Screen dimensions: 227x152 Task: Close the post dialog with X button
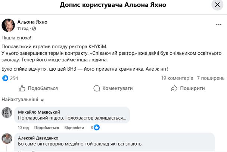(x=217, y=5)
